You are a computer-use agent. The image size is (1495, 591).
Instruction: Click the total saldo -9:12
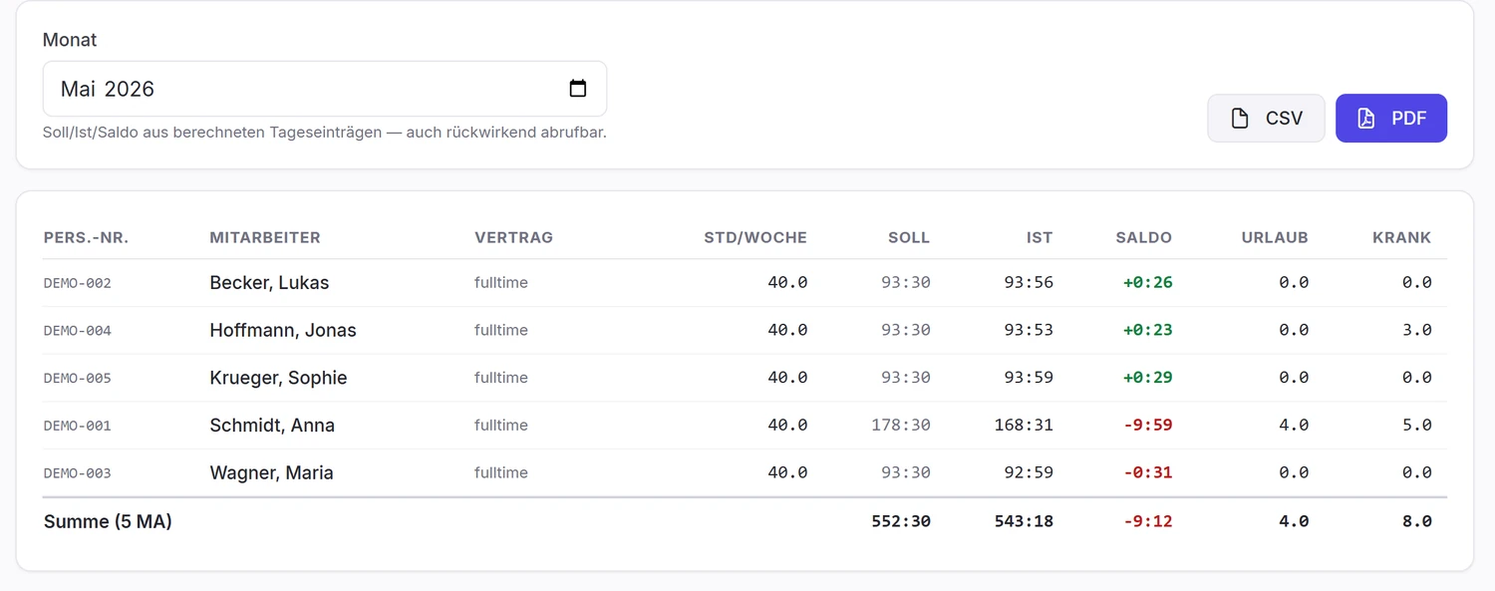tap(1148, 521)
